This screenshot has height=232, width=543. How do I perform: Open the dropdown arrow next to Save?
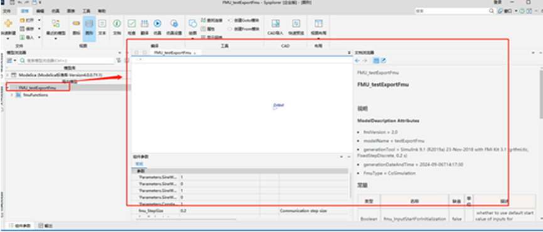click(39, 29)
